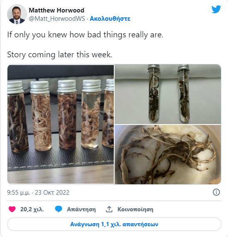Screen dimensions: 228x237
Task: Open the 9:55 μ.μ. 23 Οκτ 2022 timestamp
Action: [x=38, y=193]
